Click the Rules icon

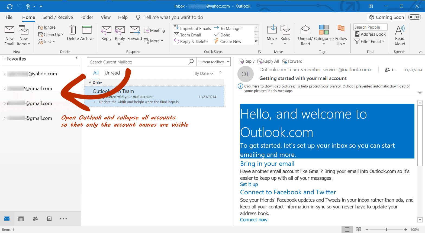(x=285, y=30)
